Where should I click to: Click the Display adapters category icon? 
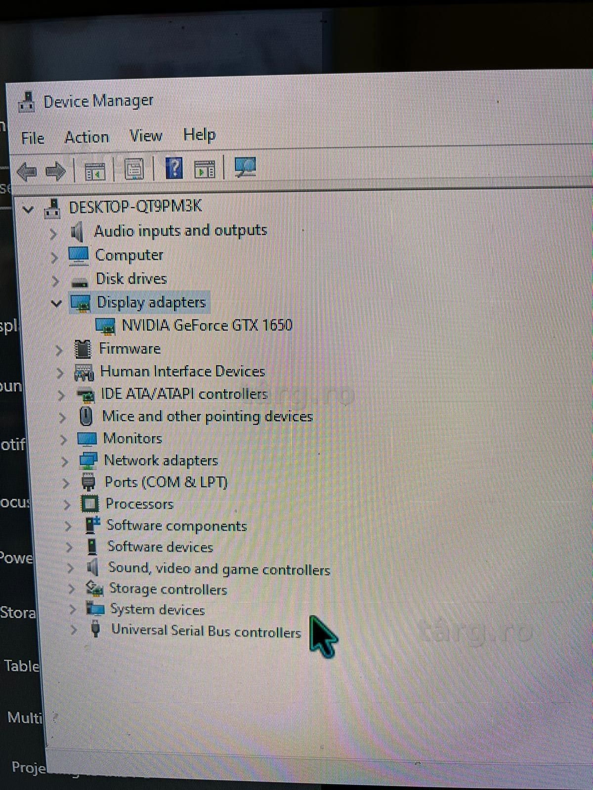(81, 303)
